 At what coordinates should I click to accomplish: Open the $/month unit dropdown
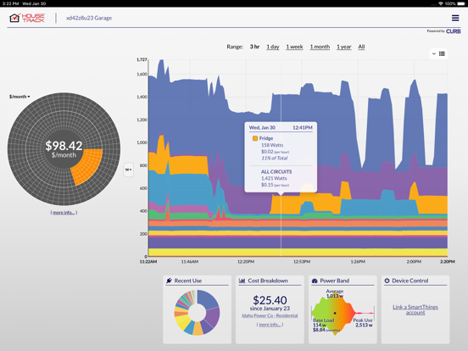[x=19, y=97]
